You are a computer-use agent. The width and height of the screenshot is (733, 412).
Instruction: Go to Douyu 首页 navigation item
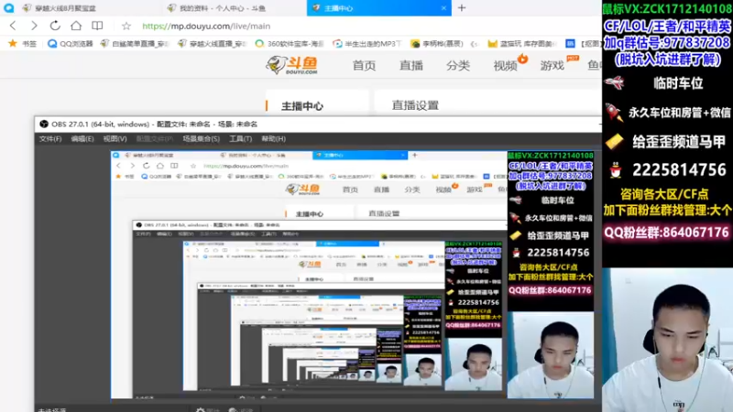point(364,65)
